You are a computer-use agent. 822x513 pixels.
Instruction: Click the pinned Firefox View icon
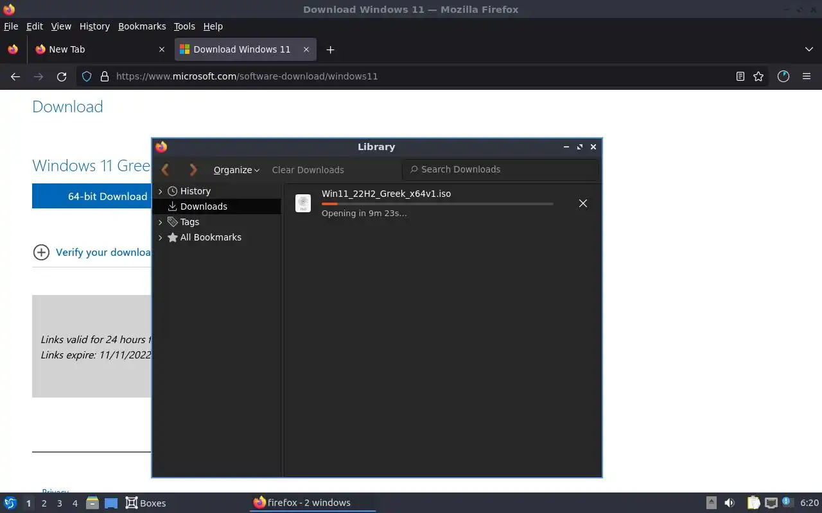(13, 49)
